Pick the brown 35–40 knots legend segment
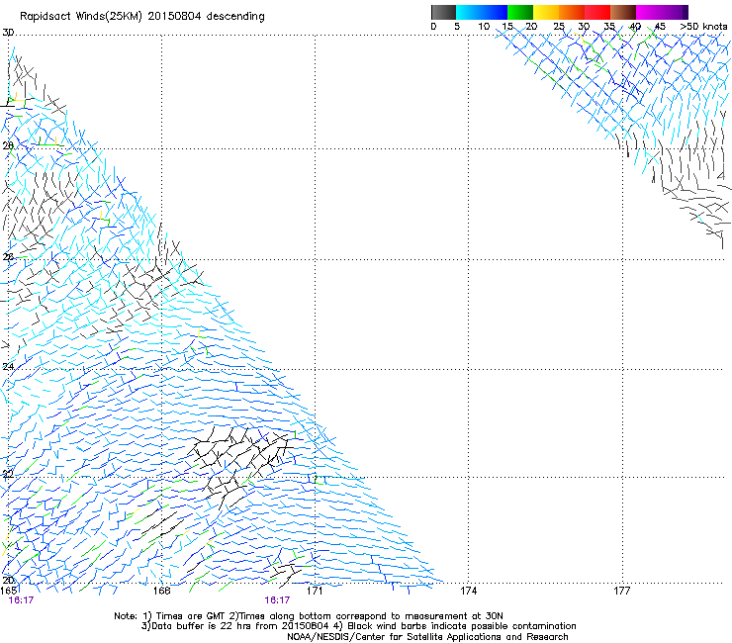This screenshot has height=643, width=732. click(x=623, y=12)
